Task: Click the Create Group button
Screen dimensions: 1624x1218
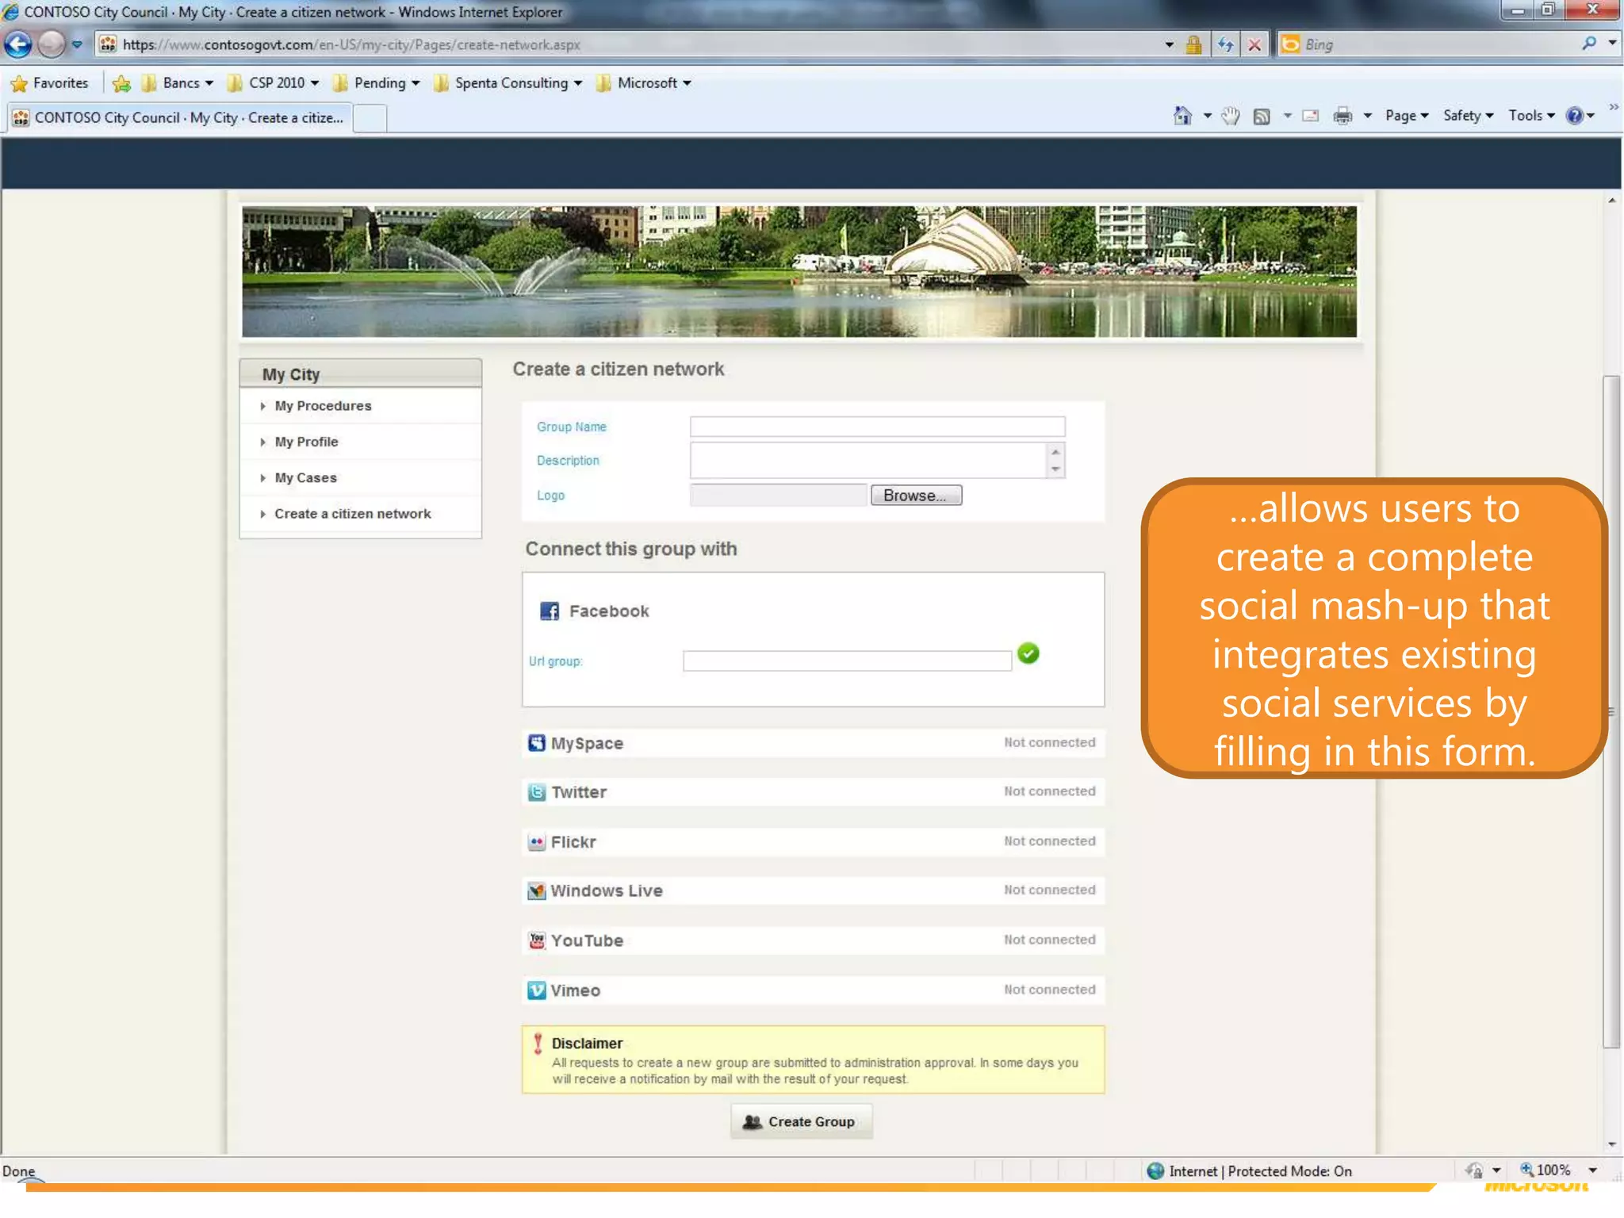Action: point(801,1122)
